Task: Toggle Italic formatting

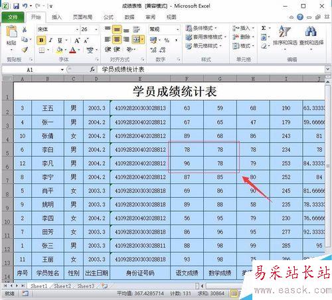Action: coord(50,40)
